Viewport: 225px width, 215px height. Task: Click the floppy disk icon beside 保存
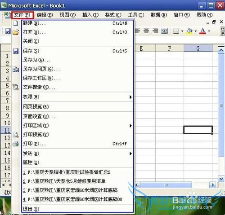(16, 51)
